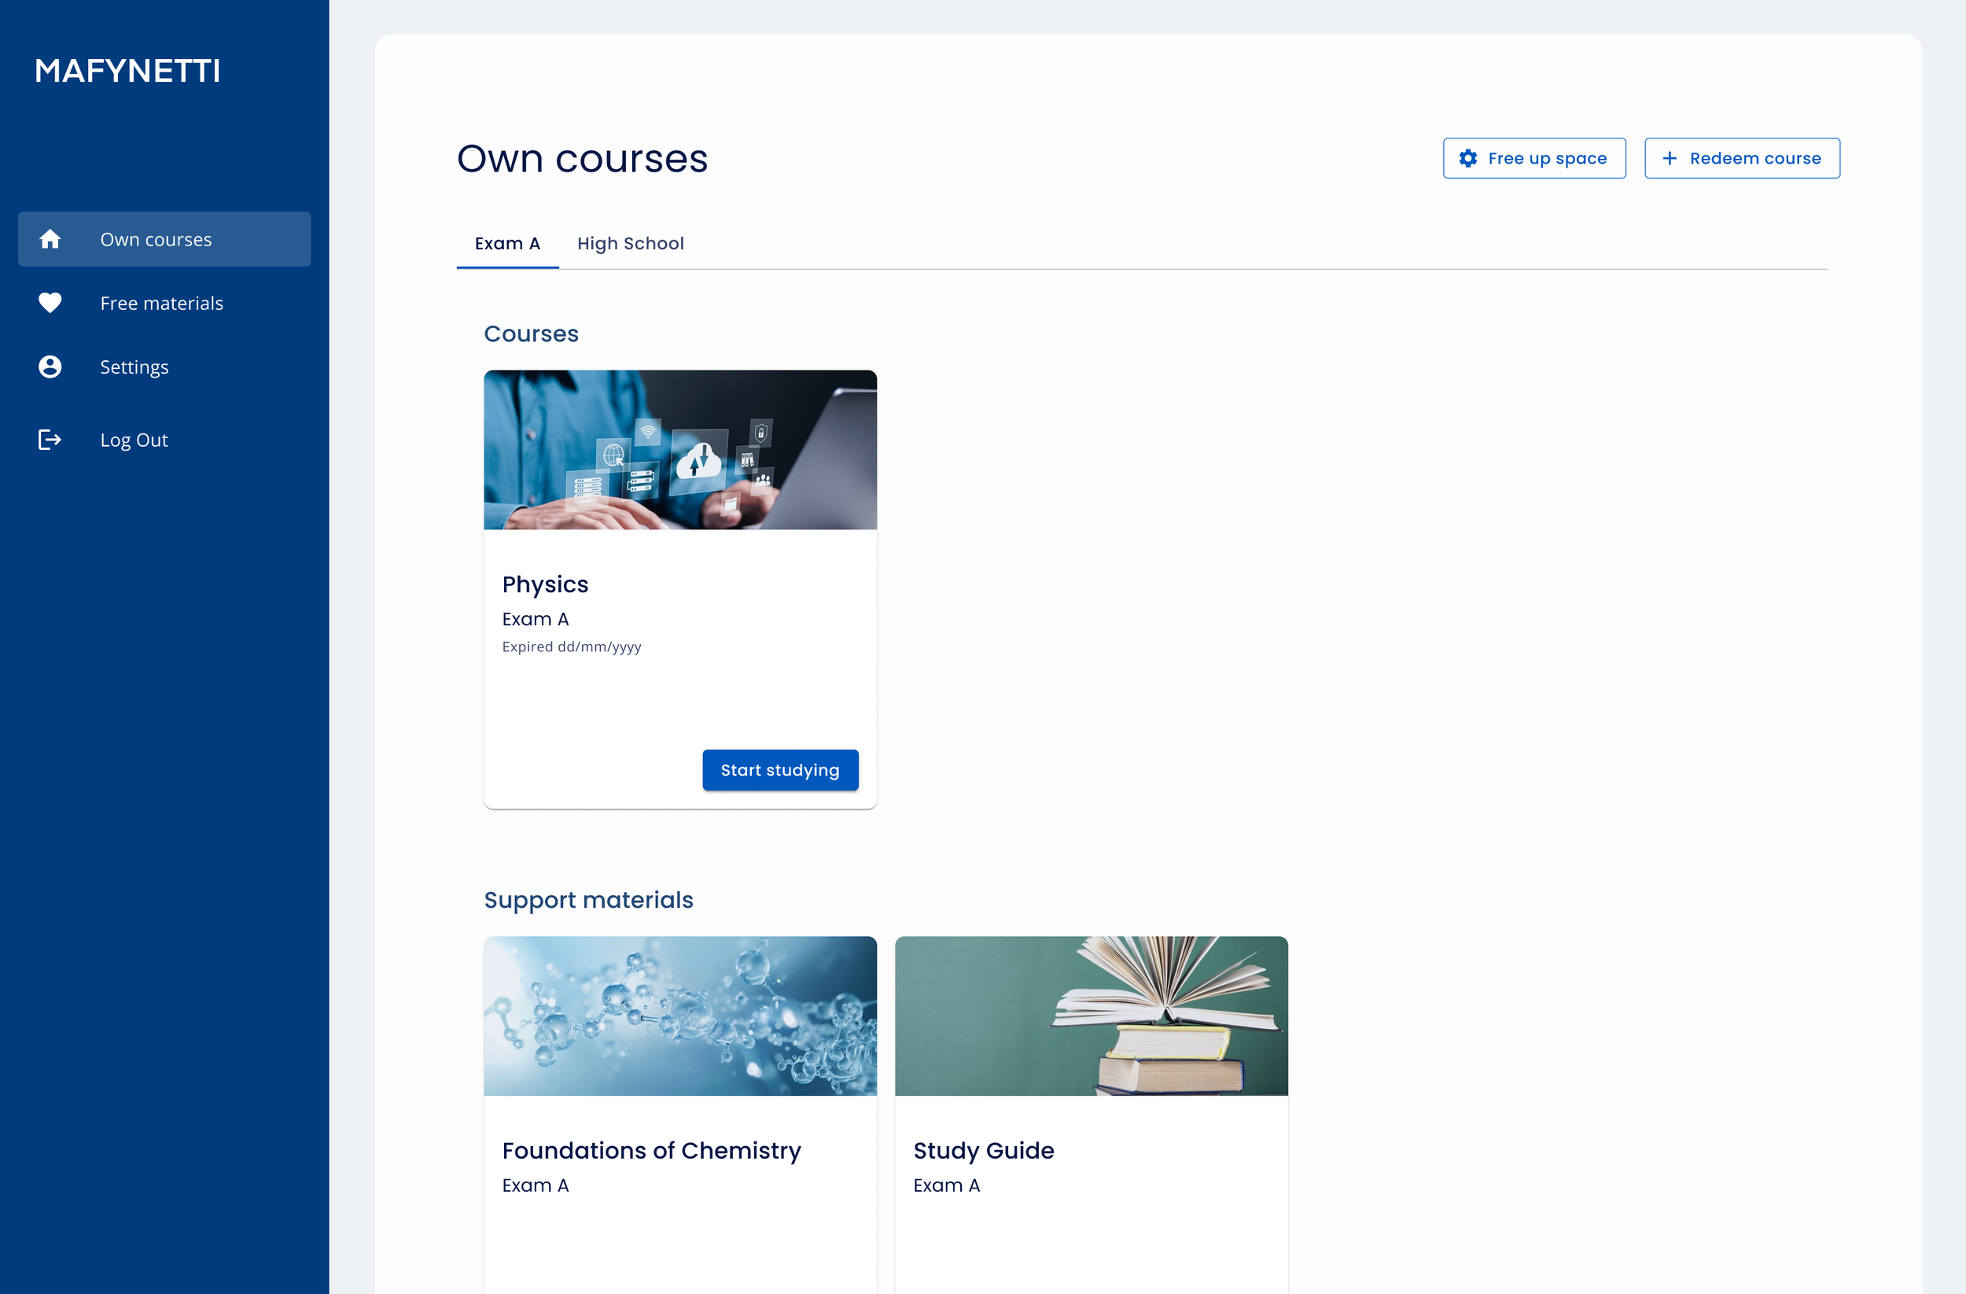Click the Courses section heading
This screenshot has height=1294, width=1966.
(531, 334)
